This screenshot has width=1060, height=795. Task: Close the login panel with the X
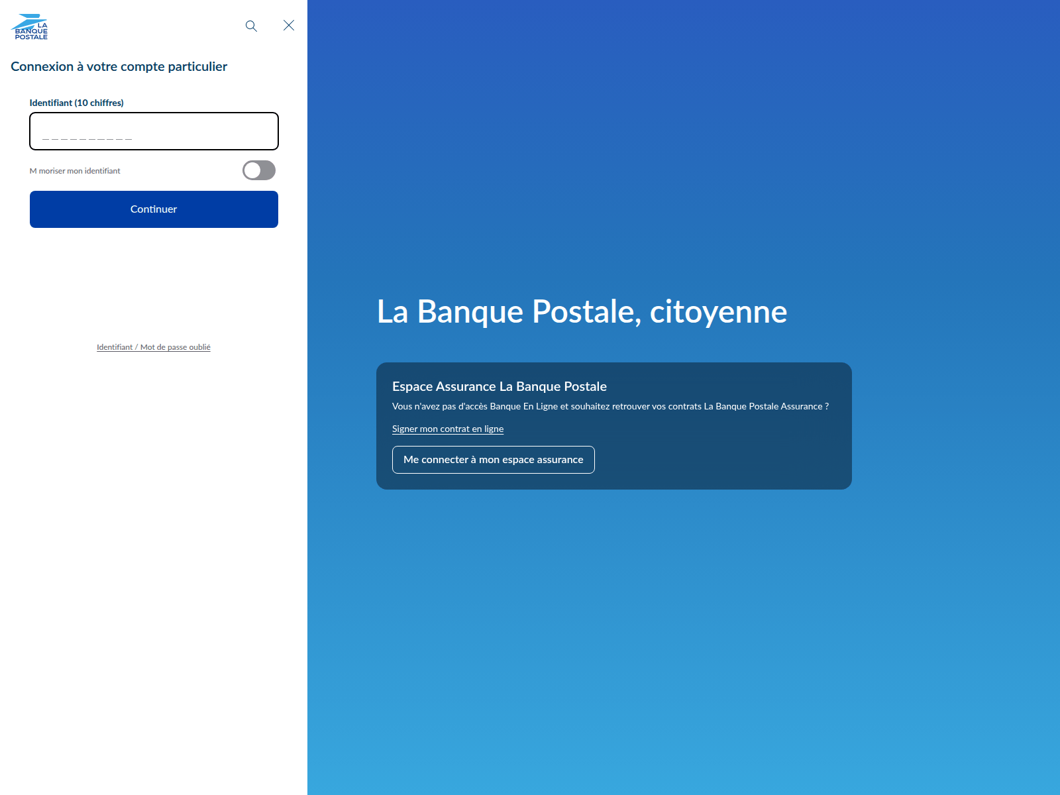tap(289, 25)
